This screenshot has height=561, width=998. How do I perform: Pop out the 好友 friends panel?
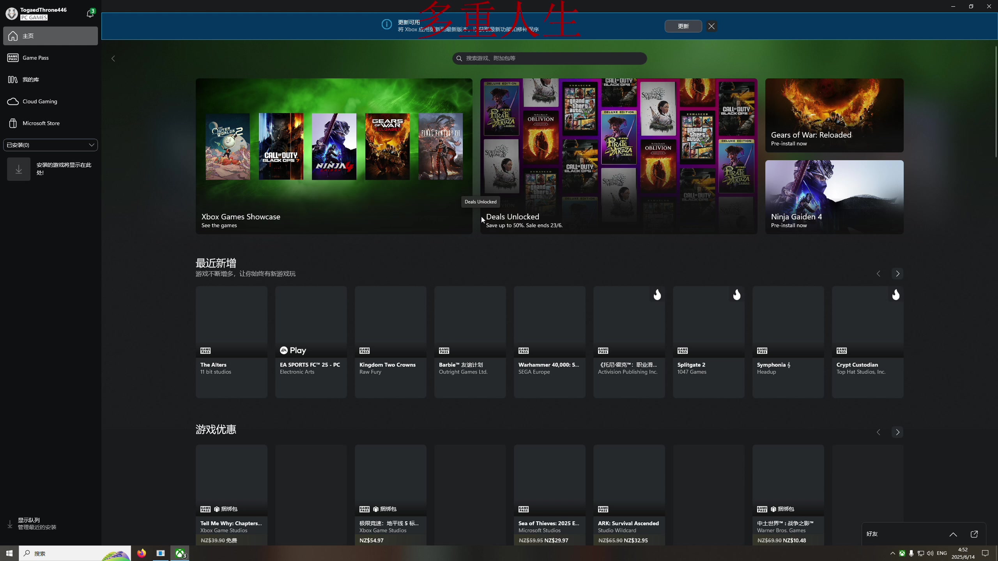pyautogui.click(x=974, y=534)
